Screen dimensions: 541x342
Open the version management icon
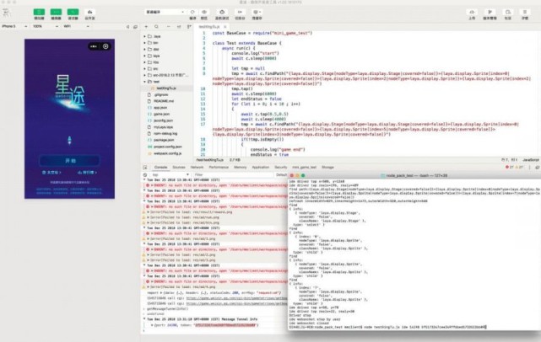(490, 12)
